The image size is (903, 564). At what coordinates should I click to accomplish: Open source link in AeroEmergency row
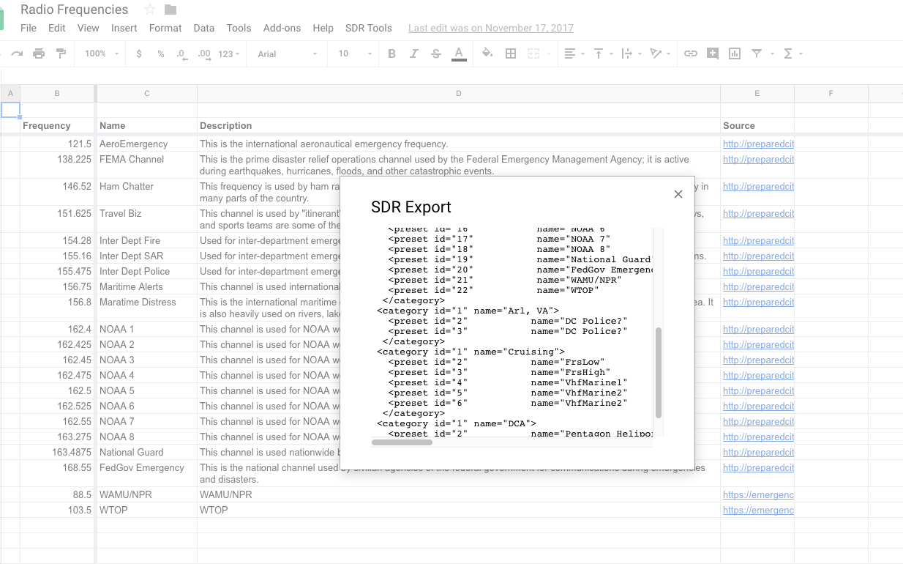tap(758, 144)
